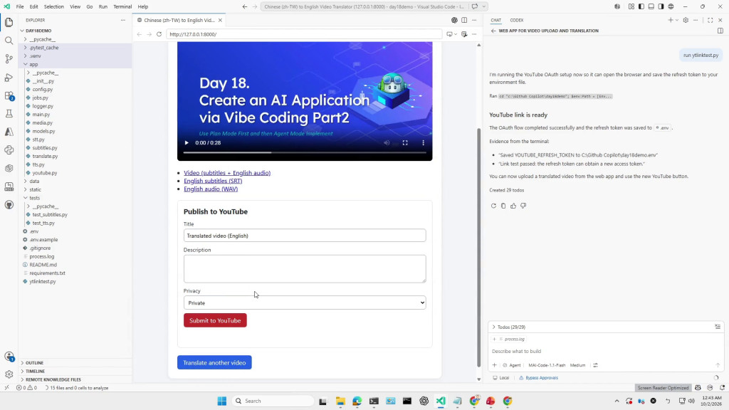
Task: Seek within the video progress bar
Action: pyautogui.click(x=305, y=152)
